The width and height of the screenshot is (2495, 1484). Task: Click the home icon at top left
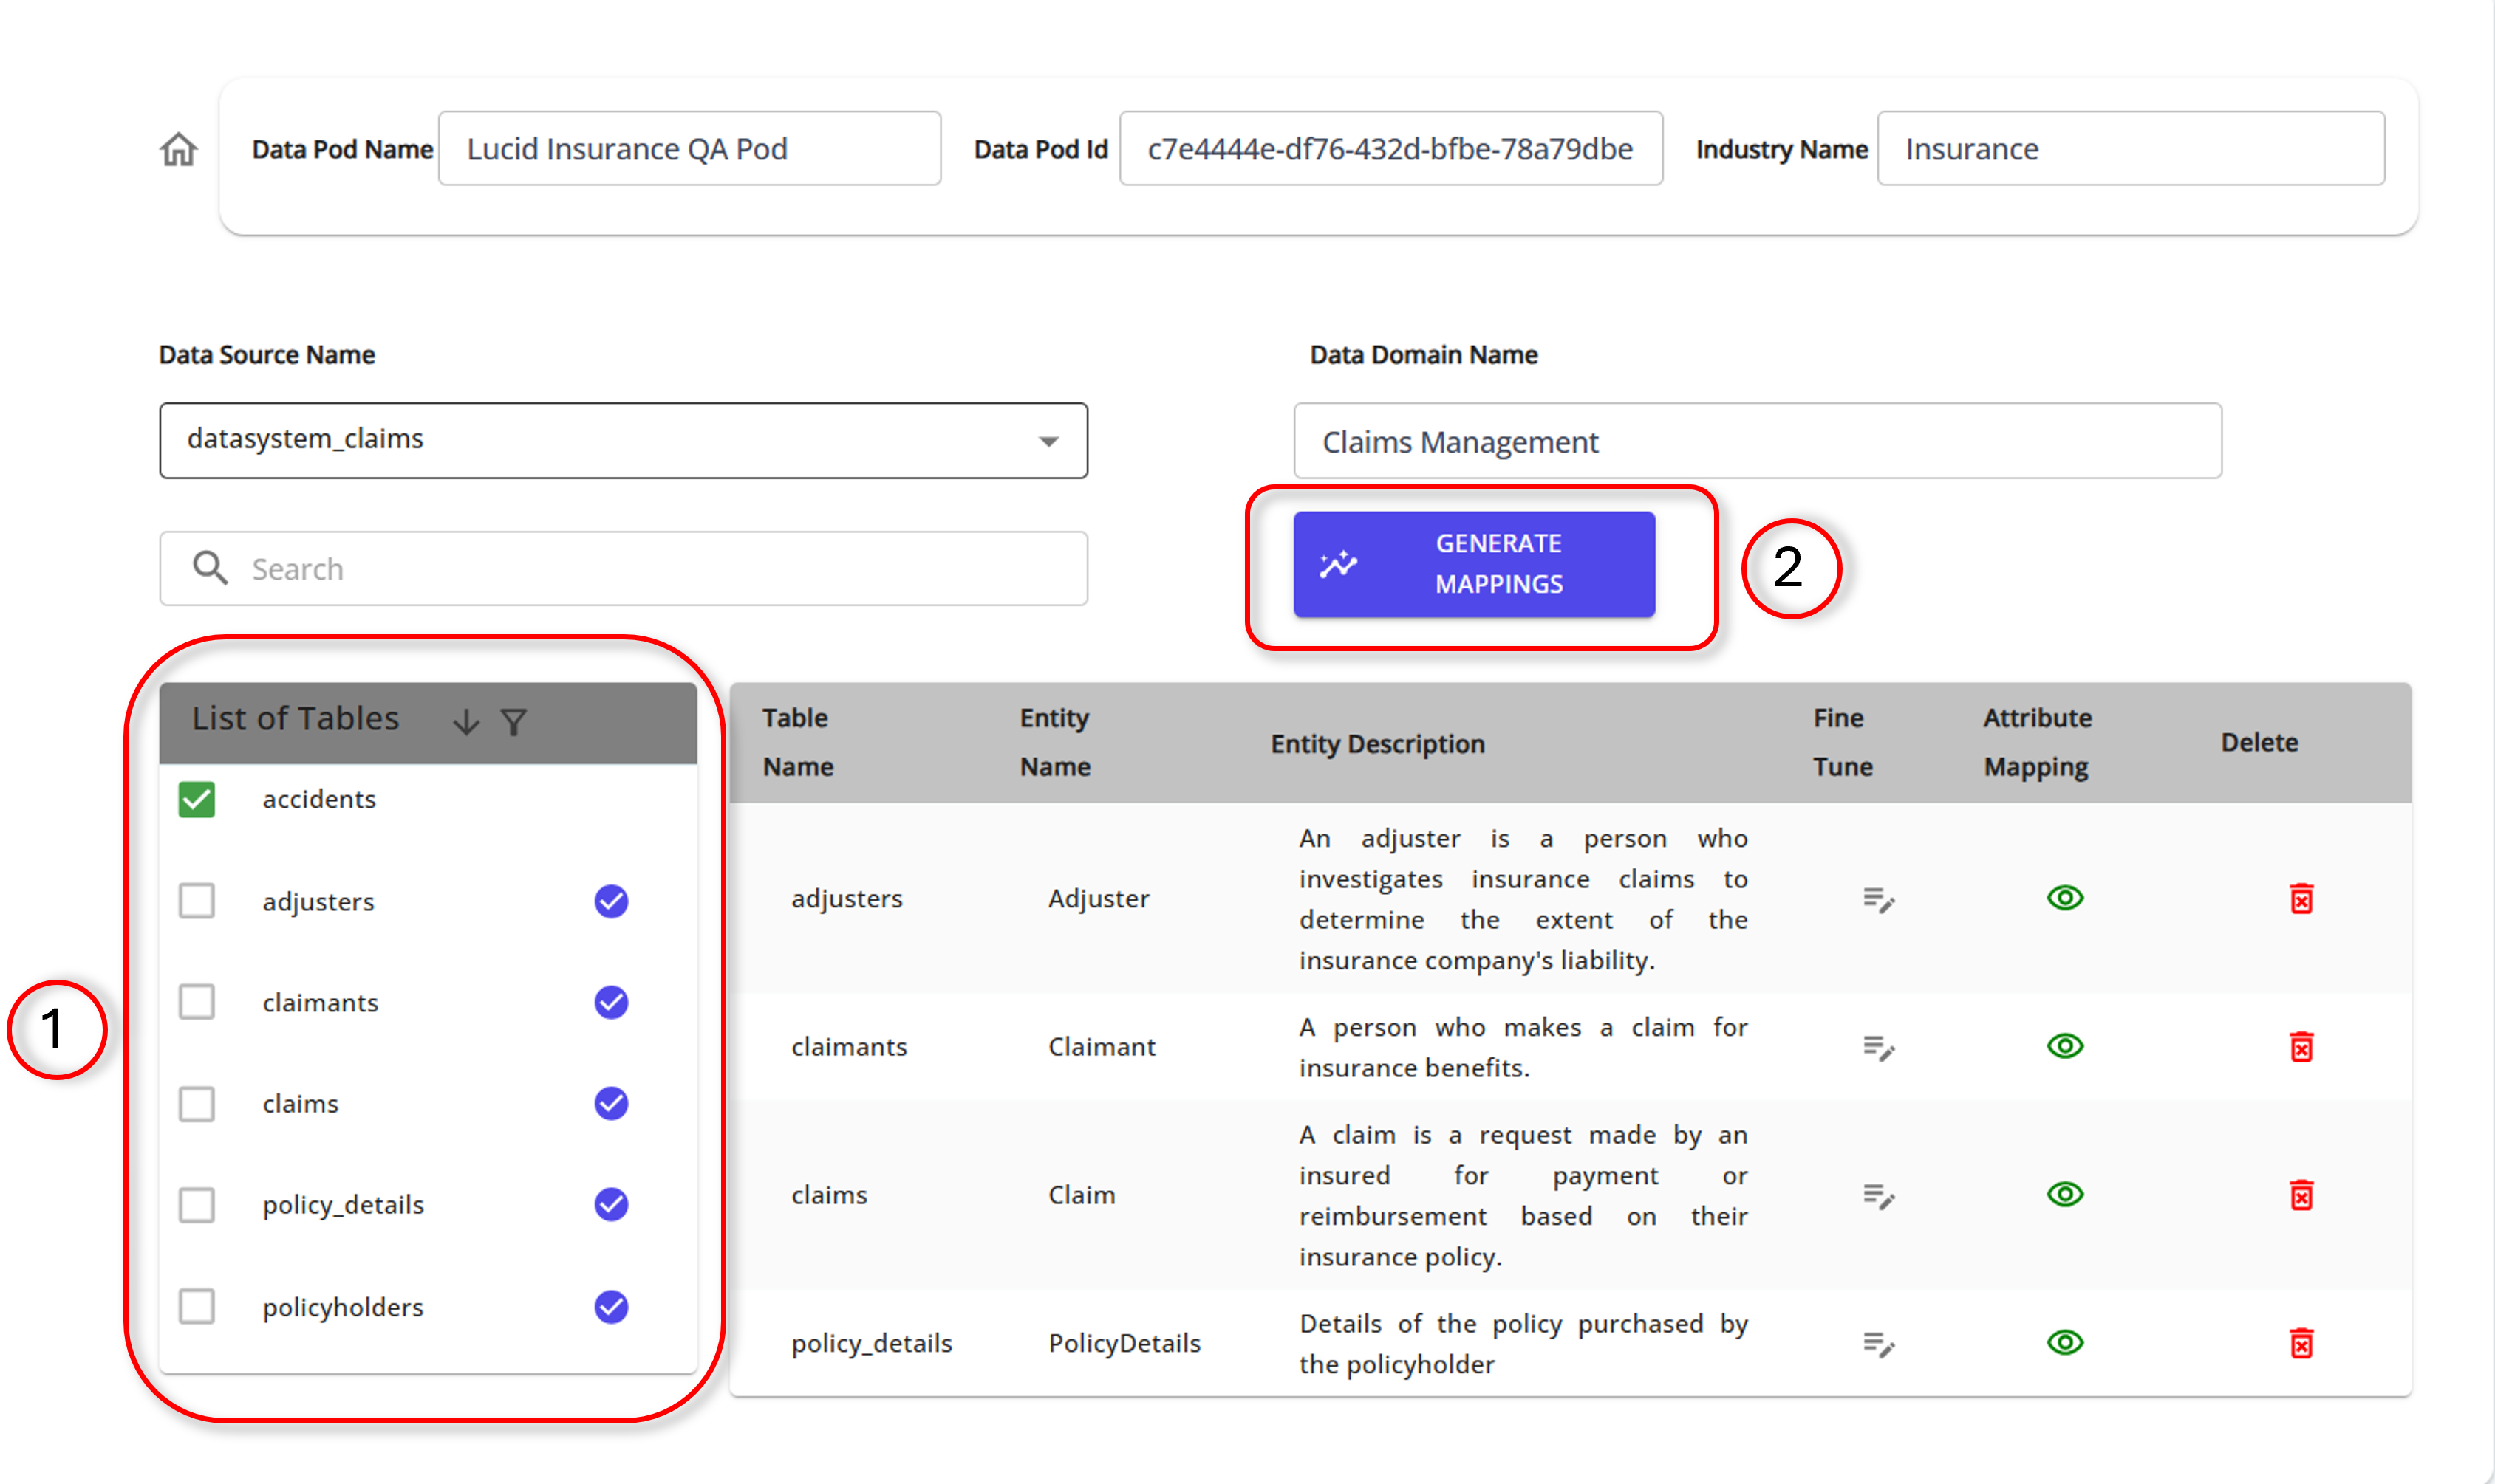177,148
